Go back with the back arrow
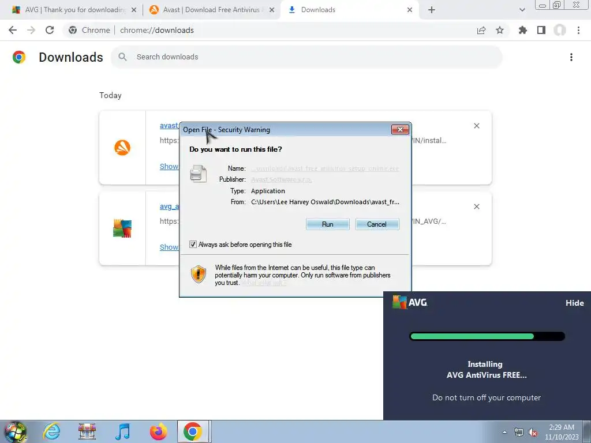 pyautogui.click(x=13, y=30)
